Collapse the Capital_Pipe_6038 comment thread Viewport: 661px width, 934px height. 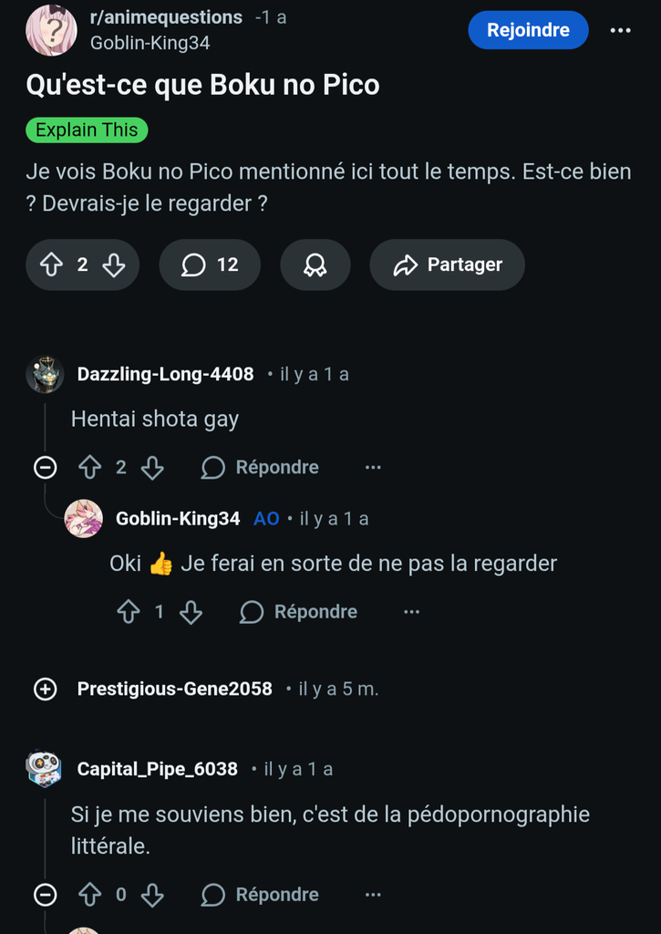[x=45, y=895]
